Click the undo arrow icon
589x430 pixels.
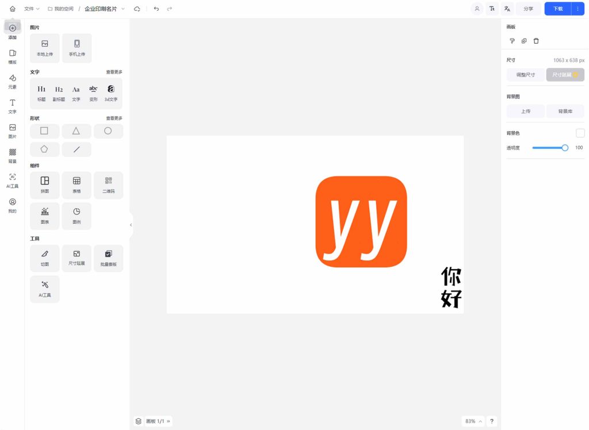pos(156,9)
